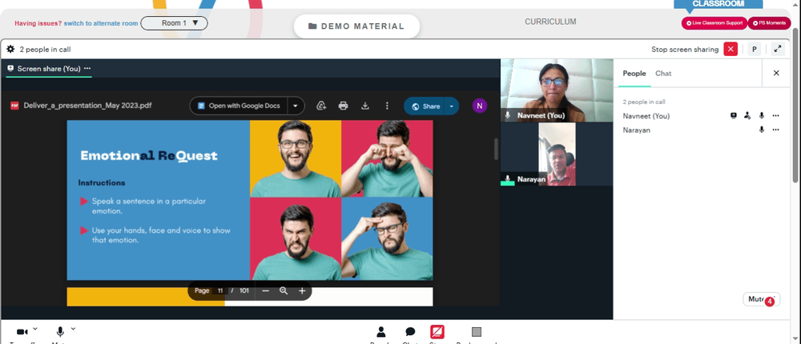Click the Deliver_a_presentation_May 2023.pdf file name
The height and width of the screenshot is (344, 801).
[87, 106]
